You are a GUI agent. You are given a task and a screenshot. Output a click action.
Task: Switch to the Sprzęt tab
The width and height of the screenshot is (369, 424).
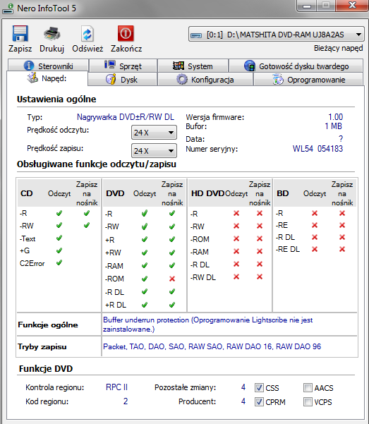[x=123, y=66]
